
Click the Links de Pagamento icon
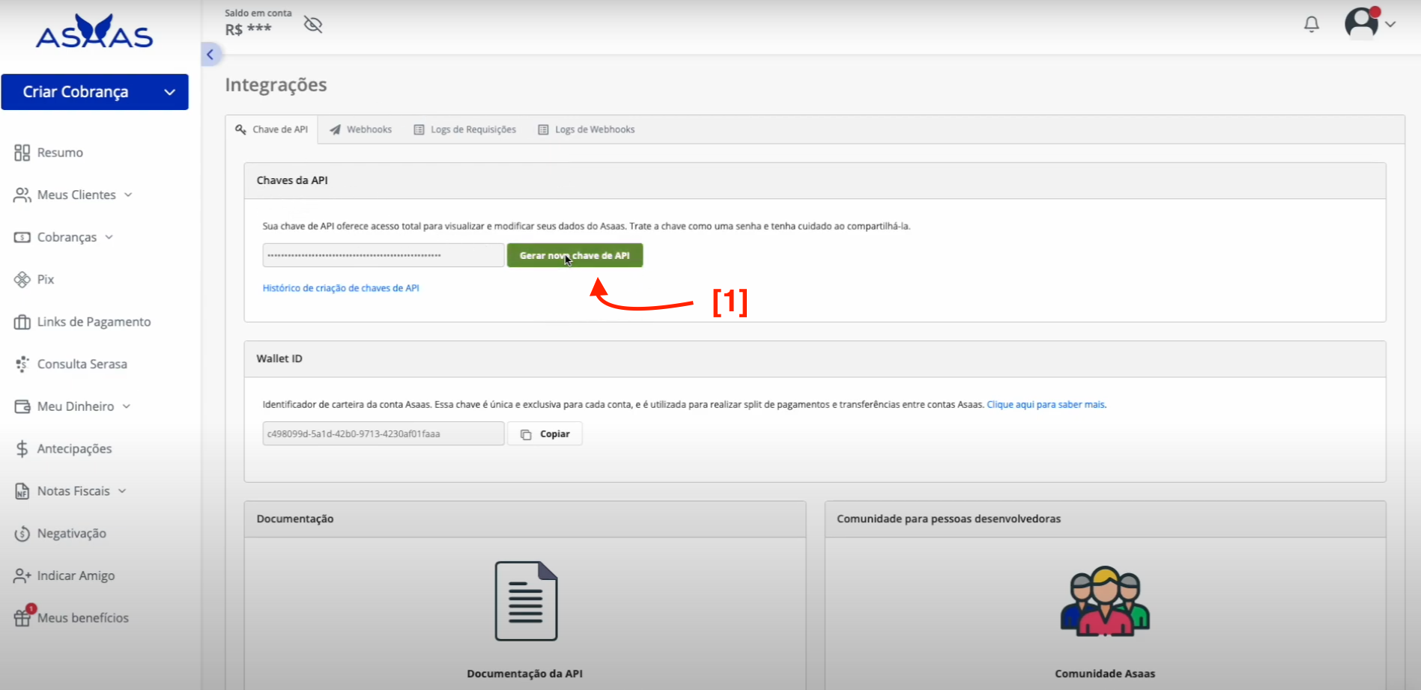click(x=22, y=322)
